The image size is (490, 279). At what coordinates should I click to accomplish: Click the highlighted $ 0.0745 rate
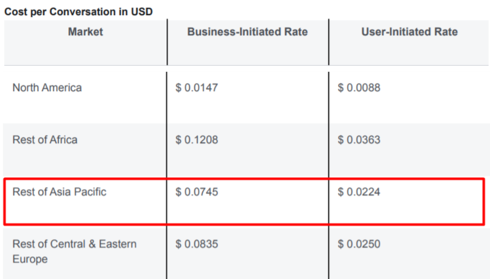197,192
